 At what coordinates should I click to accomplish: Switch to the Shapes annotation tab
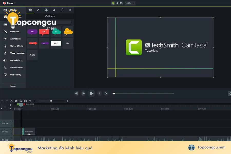46,10
